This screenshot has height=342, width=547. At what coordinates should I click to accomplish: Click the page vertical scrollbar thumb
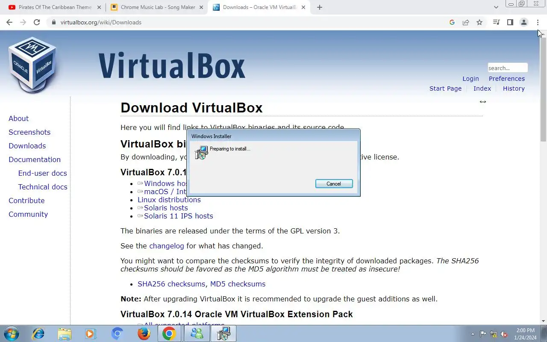543,89
